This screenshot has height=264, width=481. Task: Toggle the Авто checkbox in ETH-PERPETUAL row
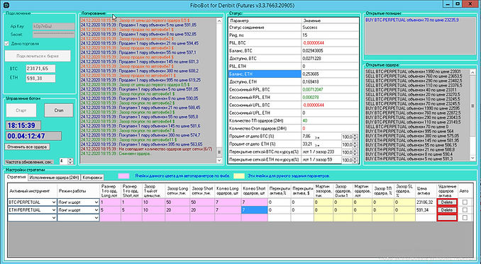(x=465, y=210)
